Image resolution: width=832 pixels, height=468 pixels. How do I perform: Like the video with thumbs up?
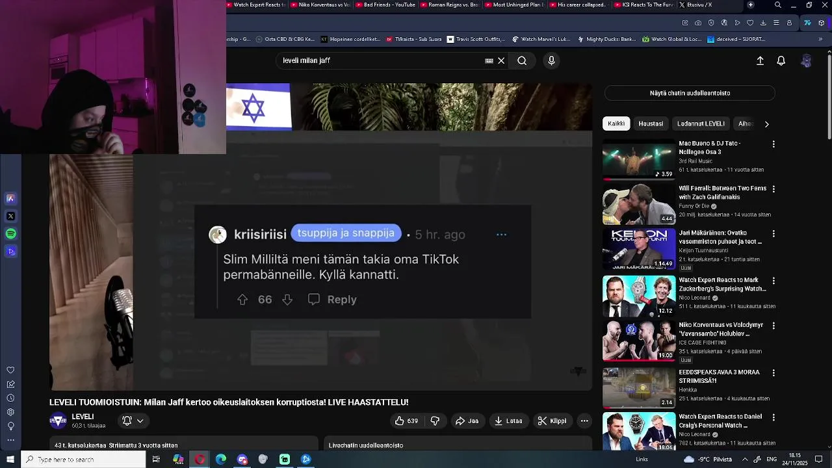coord(407,421)
